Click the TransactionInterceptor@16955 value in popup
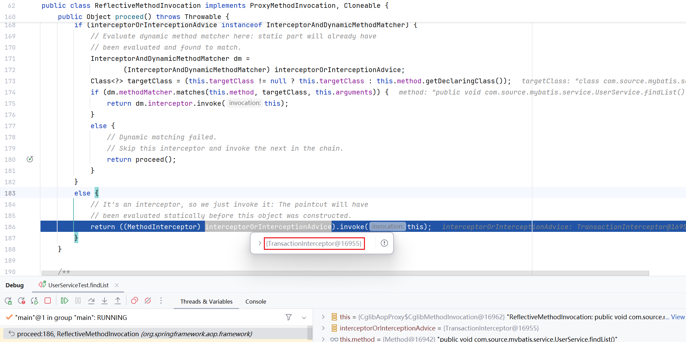The width and height of the screenshot is (686, 342). point(314,243)
